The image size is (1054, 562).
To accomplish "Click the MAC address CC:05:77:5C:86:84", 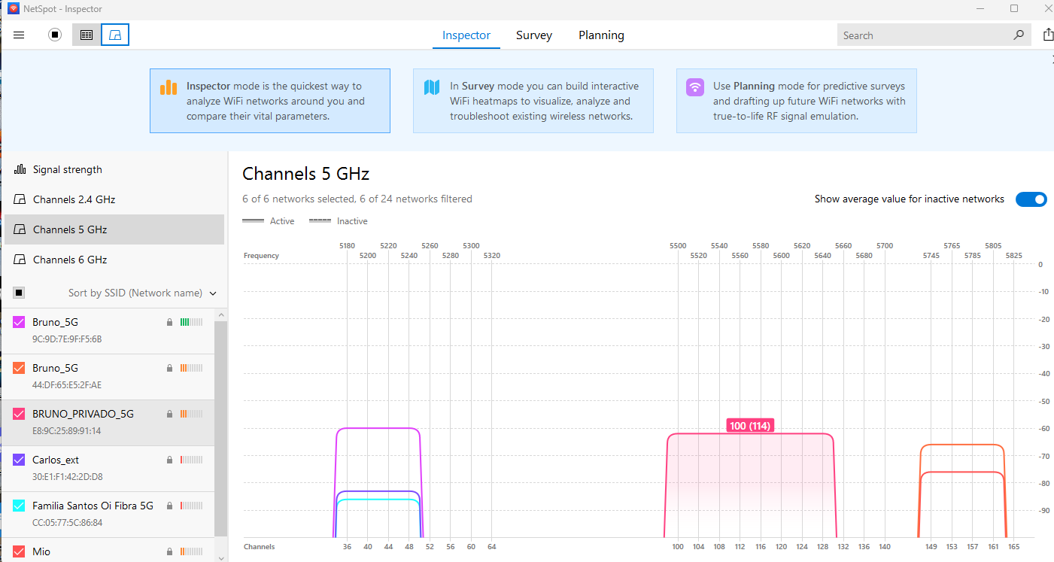I will point(68,523).
